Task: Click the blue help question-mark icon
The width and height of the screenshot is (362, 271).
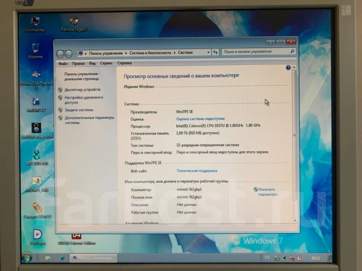Action: click(x=288, y=68)
